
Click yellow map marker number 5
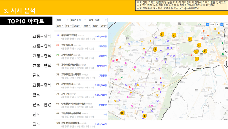coord(162,34)
